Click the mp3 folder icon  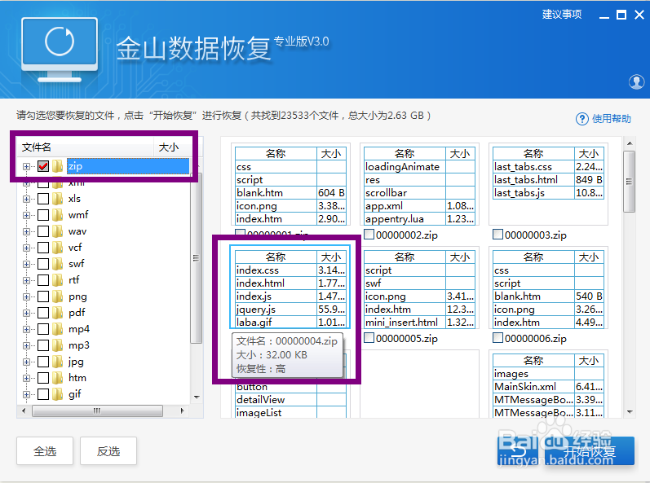tap(58, 345)
